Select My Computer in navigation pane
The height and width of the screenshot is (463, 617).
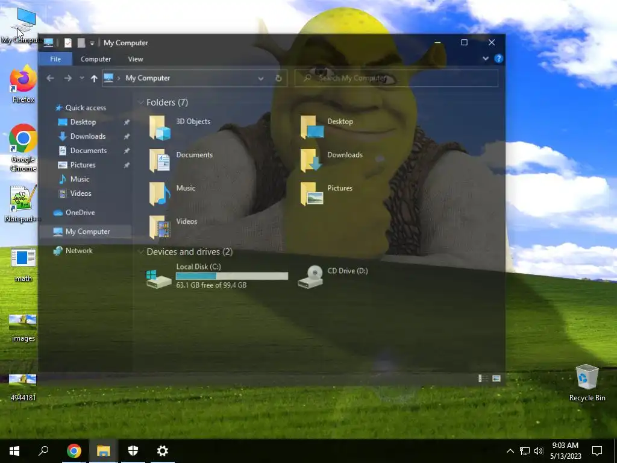87,231
